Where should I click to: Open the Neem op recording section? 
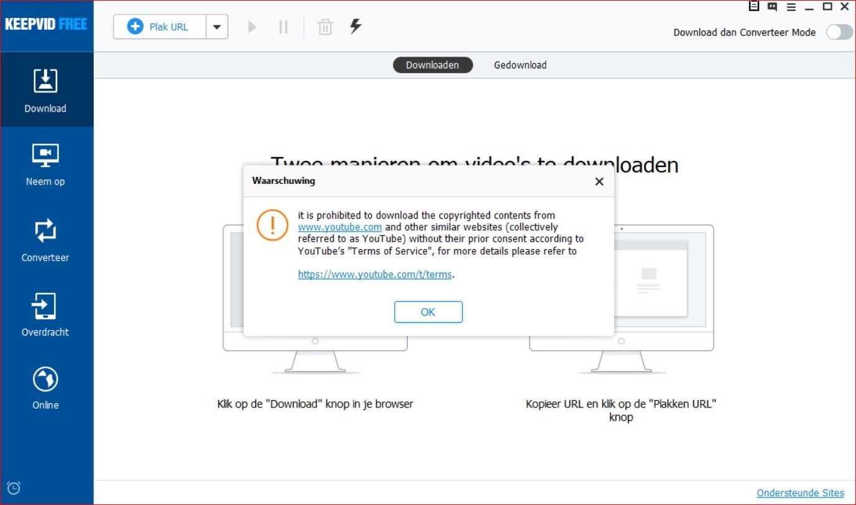[x=45, y=165]
